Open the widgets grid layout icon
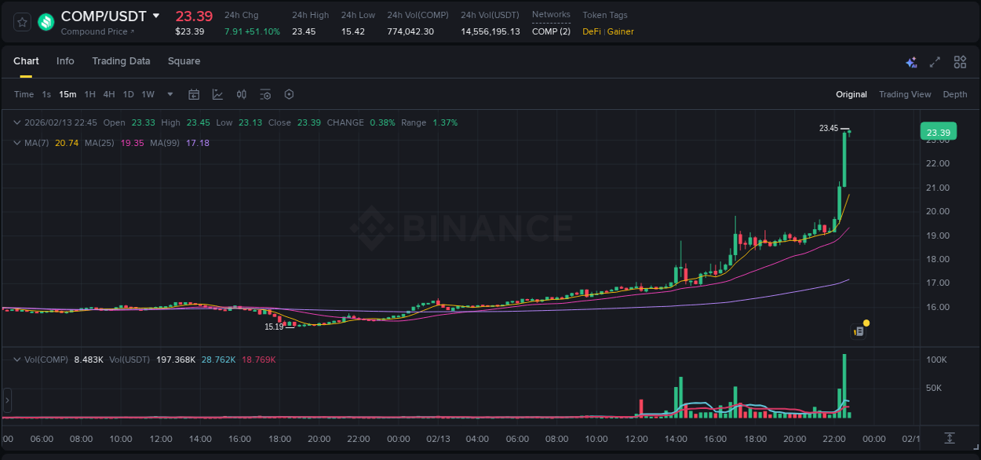The width and height of the screenshot is (981, 460). click(x=960, y=61)
